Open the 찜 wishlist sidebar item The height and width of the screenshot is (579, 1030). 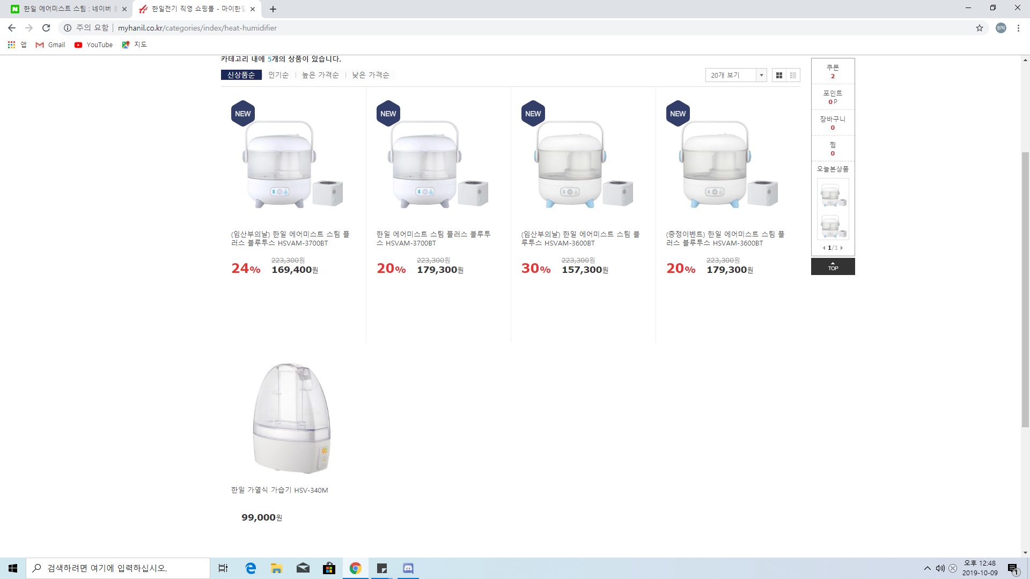(833, 149)
